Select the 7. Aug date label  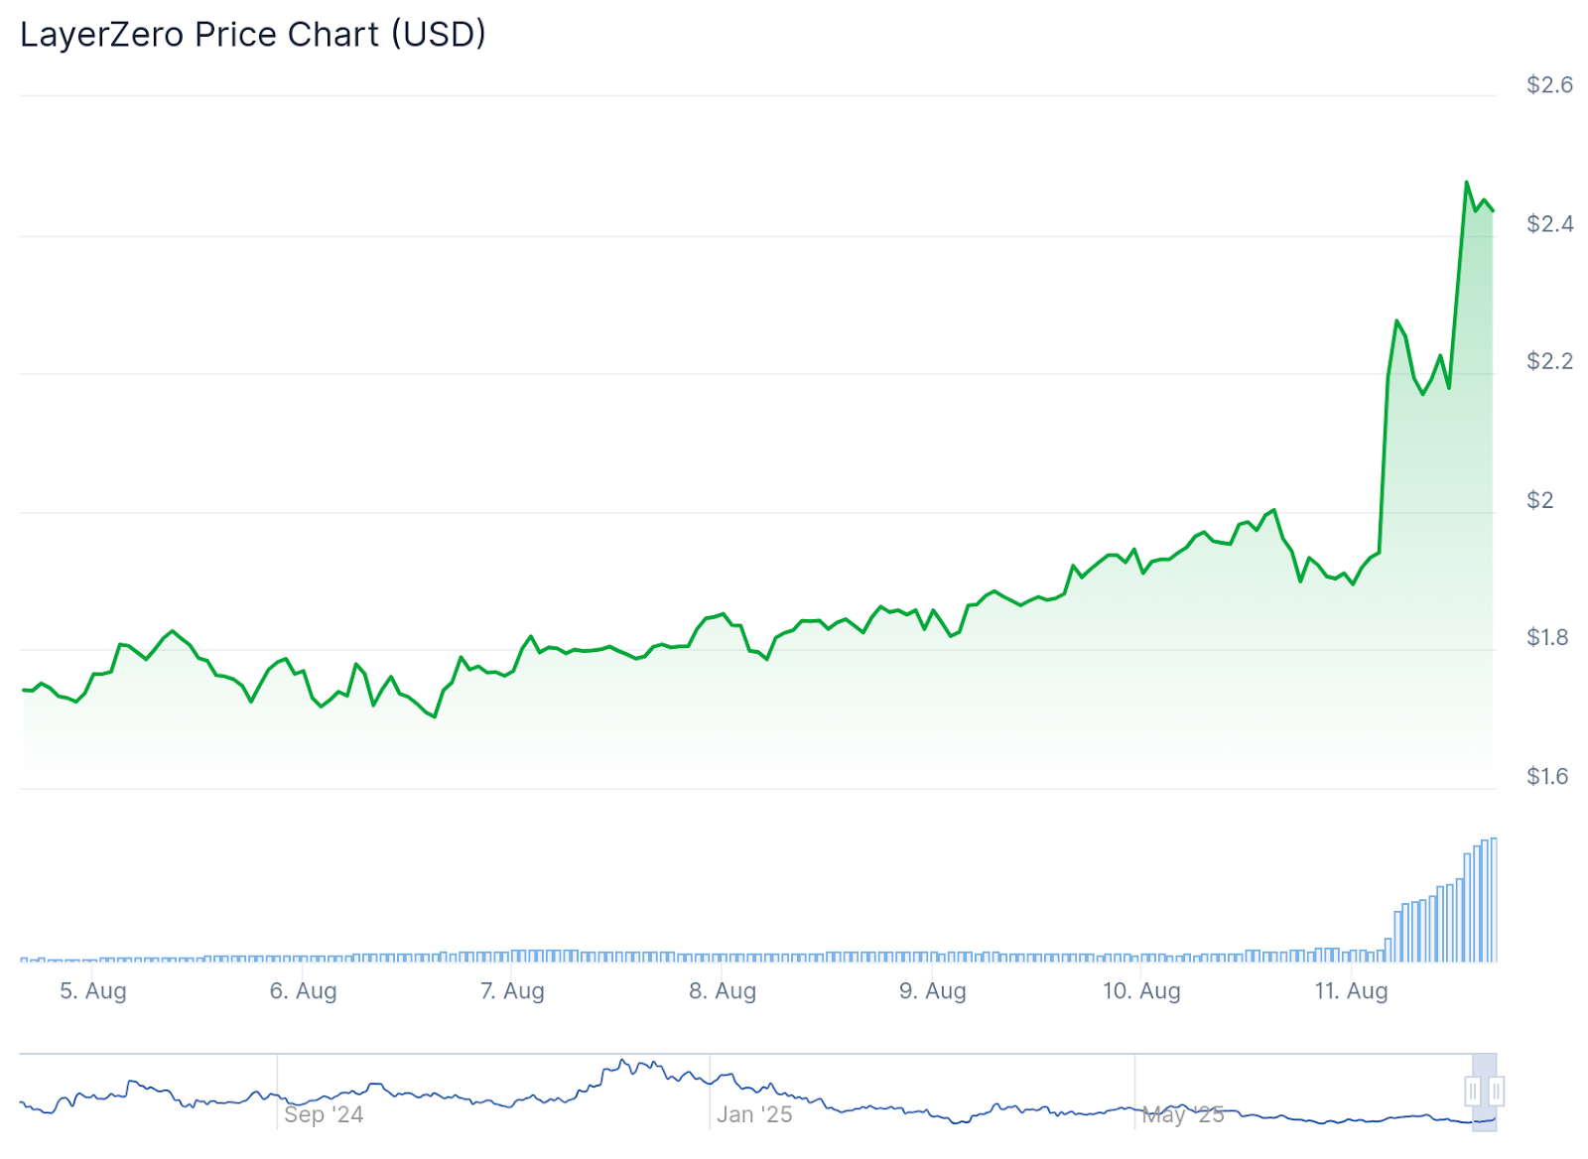(x=513, y=990)
